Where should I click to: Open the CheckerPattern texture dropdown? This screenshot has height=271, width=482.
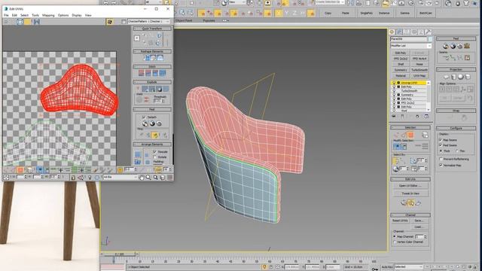(148, 22)
